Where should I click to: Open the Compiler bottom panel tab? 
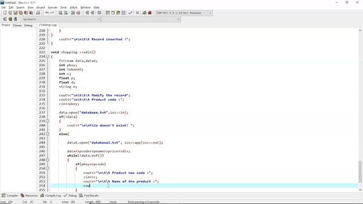coord(10,195)
